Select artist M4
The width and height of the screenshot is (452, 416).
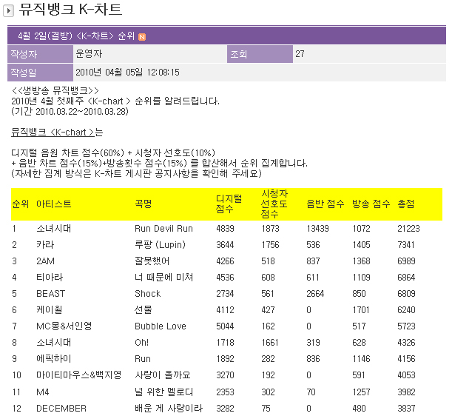[43, 392]
